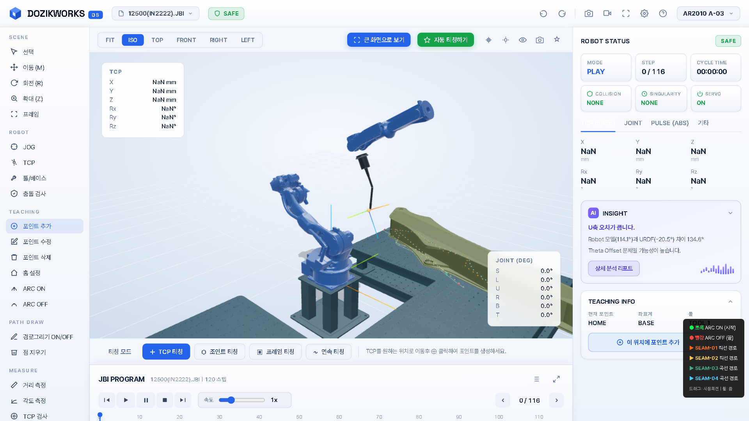749x421 pixels.
Task: Turn on the ARC ON command
Action: click(x=45, y=289)
